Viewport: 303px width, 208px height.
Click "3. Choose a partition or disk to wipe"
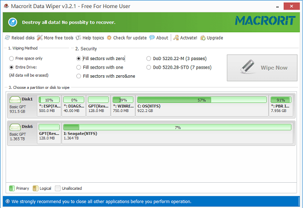(x=39, y=87)
